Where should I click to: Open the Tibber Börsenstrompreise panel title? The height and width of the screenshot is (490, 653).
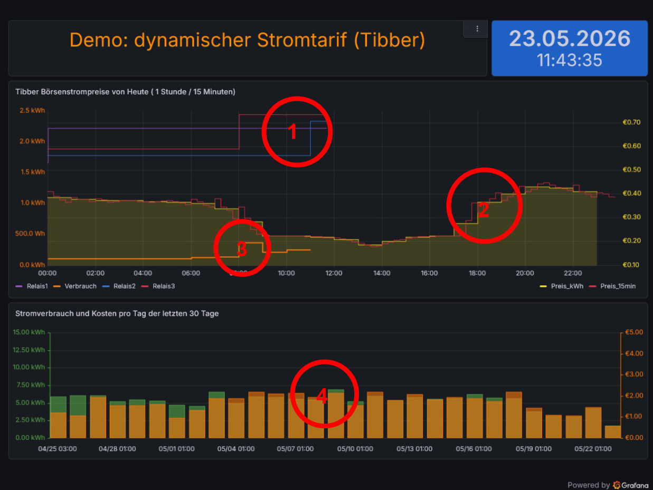point(126,92)
